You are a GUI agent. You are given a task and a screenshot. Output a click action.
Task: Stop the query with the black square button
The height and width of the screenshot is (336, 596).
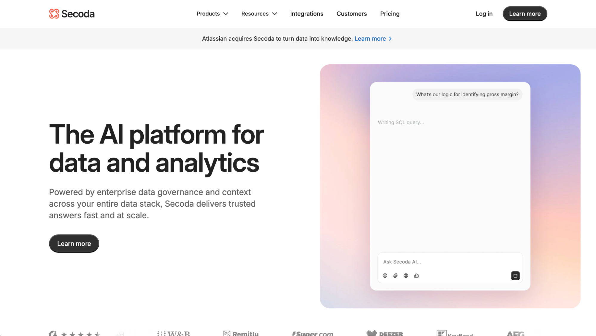coord(515,276)
